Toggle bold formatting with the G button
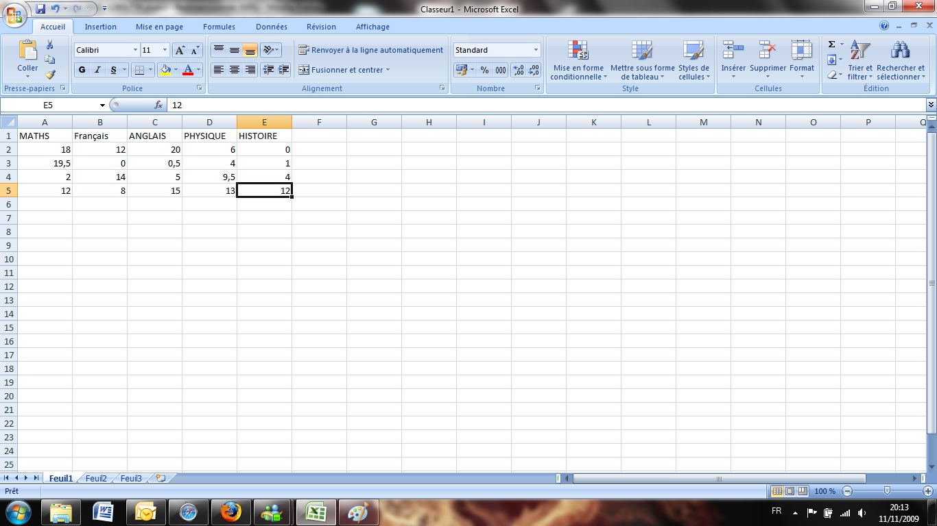This screenshot has width=937, height=526. [x=82, y=70]
